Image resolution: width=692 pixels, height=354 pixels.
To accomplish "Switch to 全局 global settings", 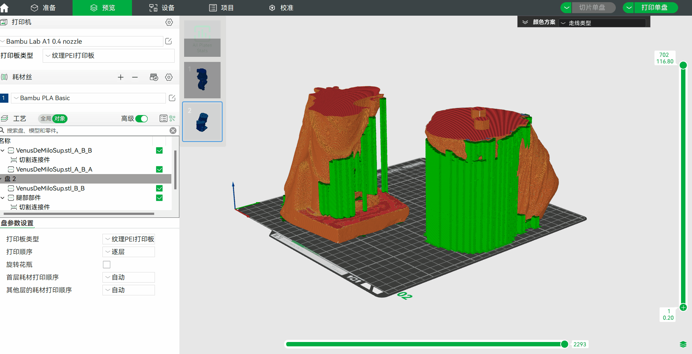I will pyautogui.click(x=46, y=119).
